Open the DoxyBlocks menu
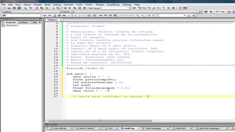The height and width of the screenshot is (132, 235). pyautogui.click(x=113, y=5)
